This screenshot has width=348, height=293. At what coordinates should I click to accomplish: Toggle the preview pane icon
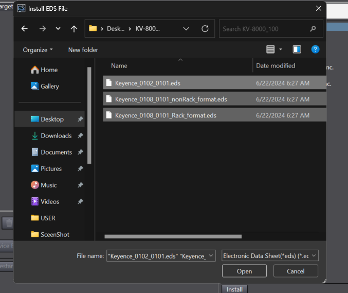tap(297, 49)
